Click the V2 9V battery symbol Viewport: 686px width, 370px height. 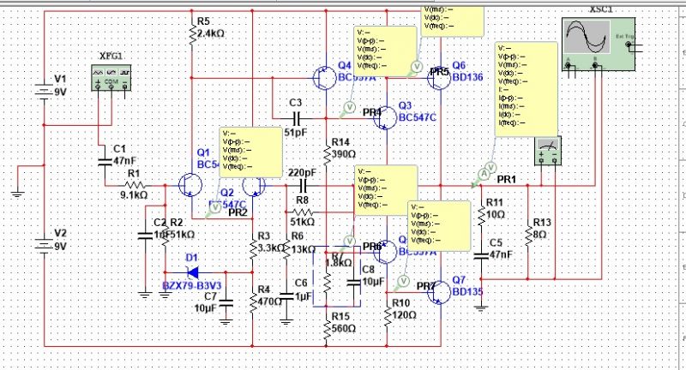click(39, 244)
